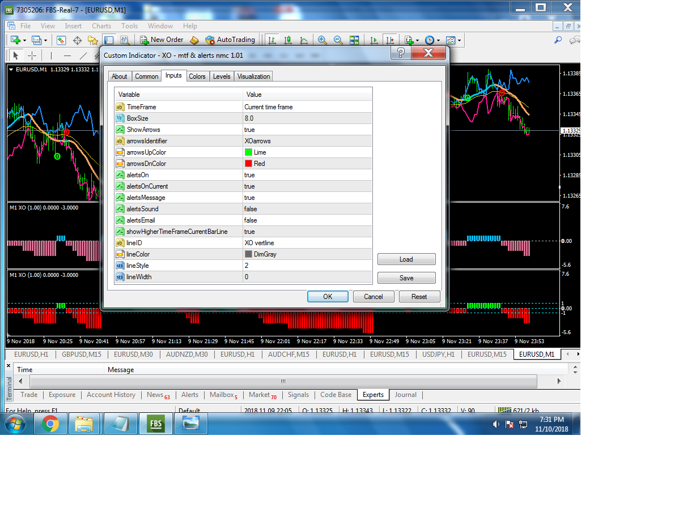The image size is (696, 521).
Task: Open the Profiles toolbar icon
Action: [x=36, y=40]
